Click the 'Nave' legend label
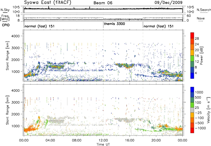211x146 pixels. 201,18
